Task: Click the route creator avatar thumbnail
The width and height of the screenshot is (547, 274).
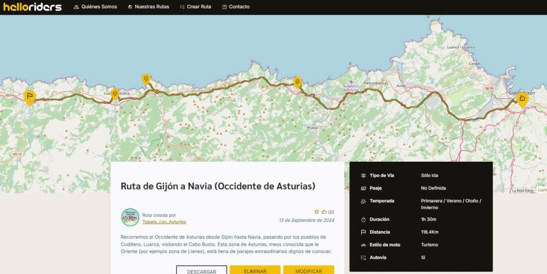Action: [x=130, y=217]
